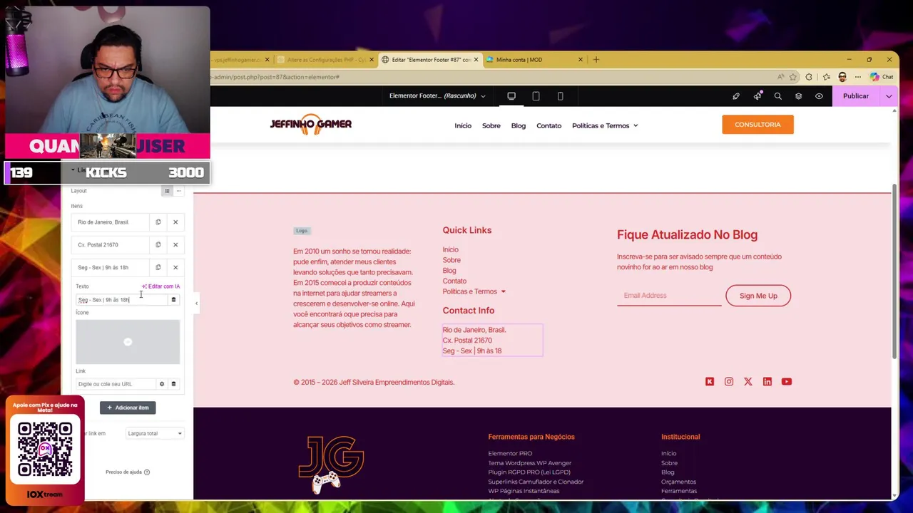Viewport: 913px width, 513px height.
Task: Select Cx. Postal 21670 item row
Action: pos(111,245)
